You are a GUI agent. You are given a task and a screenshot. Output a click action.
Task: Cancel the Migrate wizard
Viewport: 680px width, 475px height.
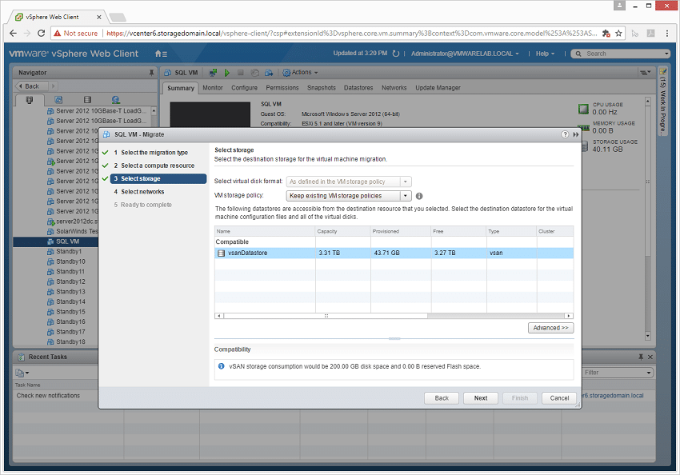point(559,398)
